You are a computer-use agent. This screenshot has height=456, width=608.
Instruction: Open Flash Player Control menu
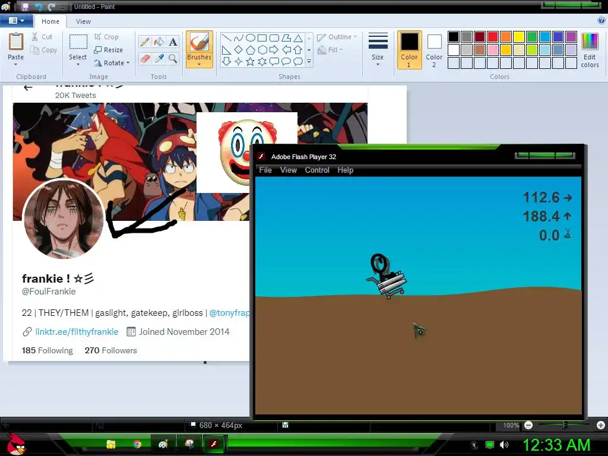[x=317, y=170]
